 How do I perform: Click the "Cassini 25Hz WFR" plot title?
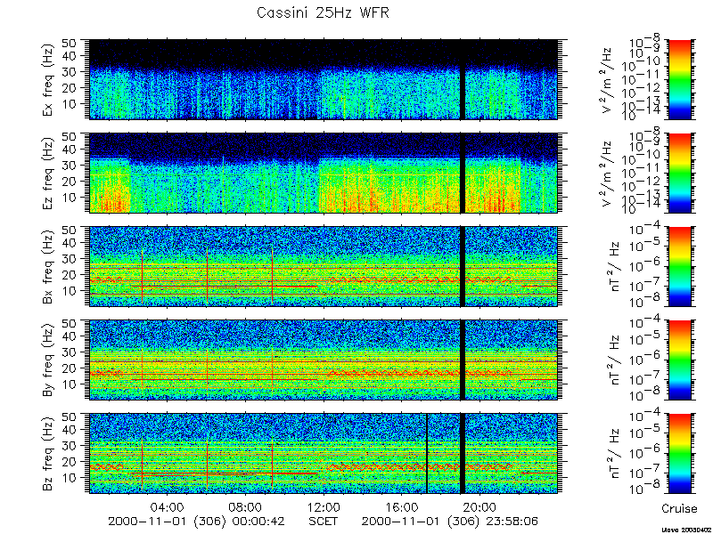click(x=323, y=12)
